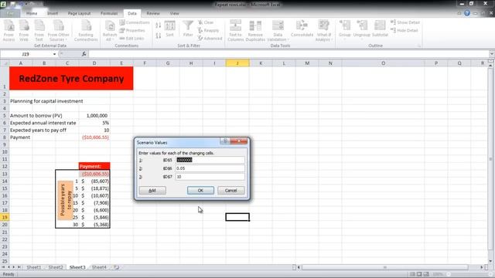
Task: Click the Page Layout view status bar icon
Action: [x=419, y=274]
